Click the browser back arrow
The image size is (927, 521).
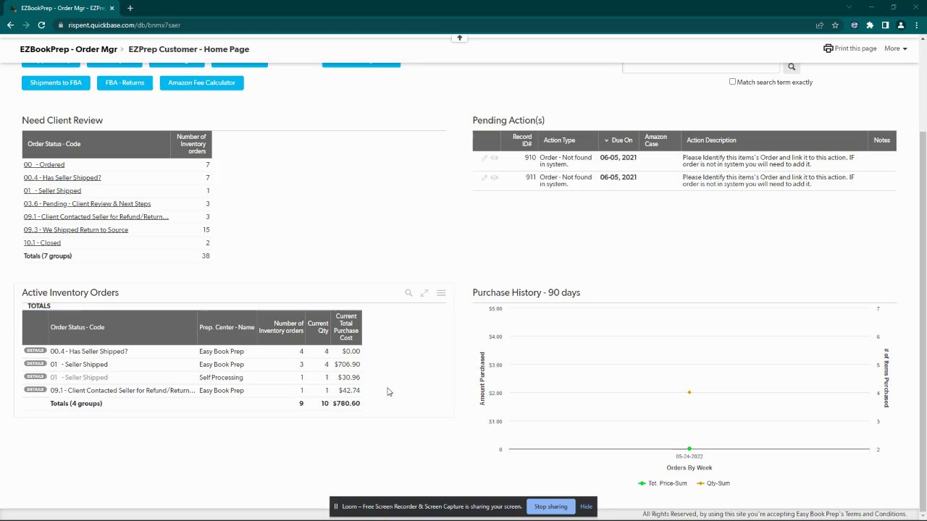(10, 25)
